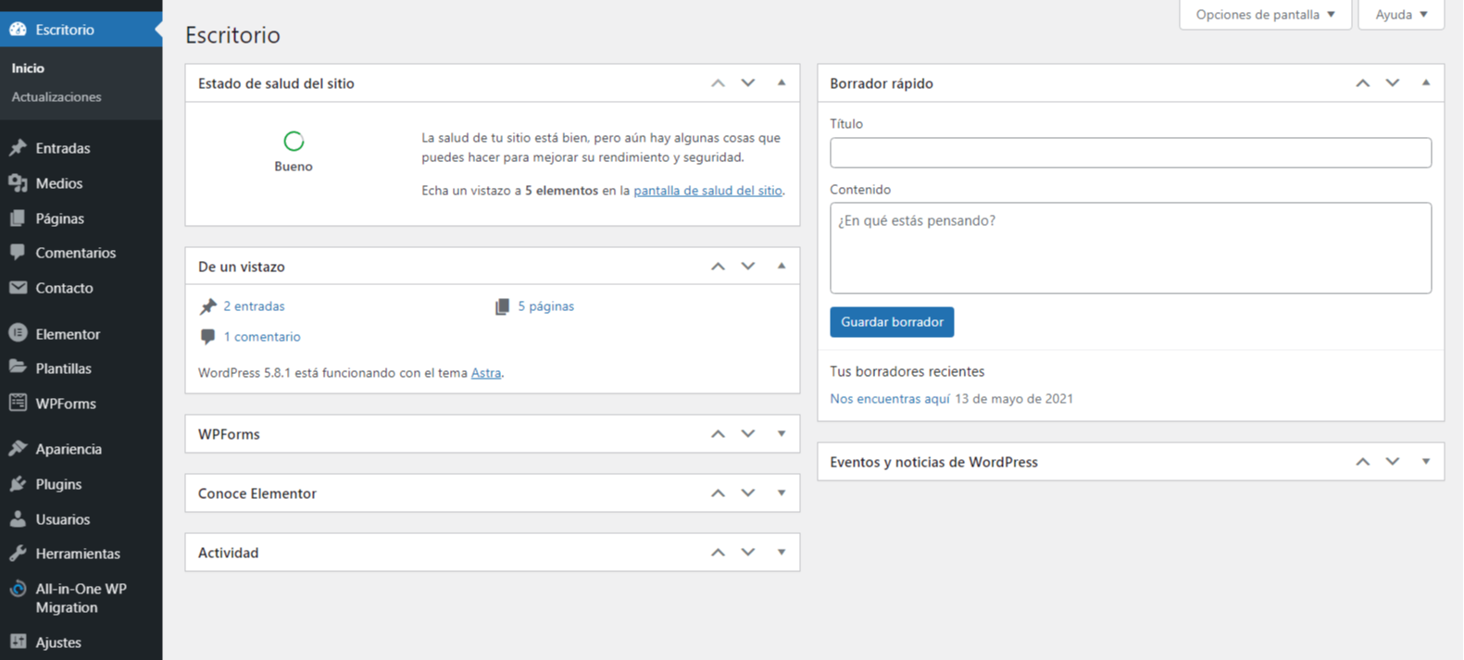Open Comentarios via speech bubble icon

[18, 253]
